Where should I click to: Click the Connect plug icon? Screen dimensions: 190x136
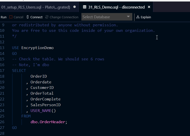point(28,17)
